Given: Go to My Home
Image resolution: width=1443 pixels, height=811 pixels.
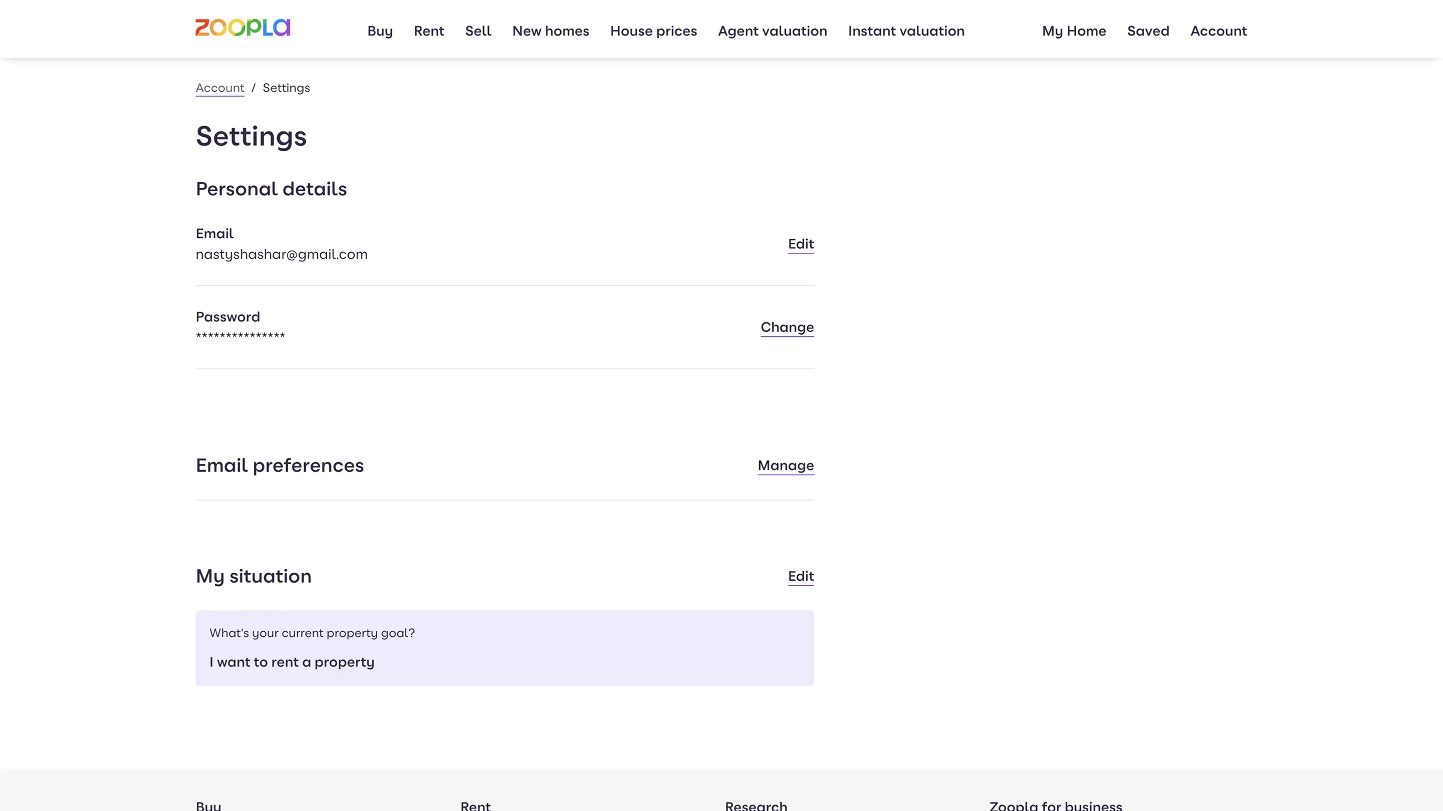Looking at the screenshot, I should pyautogui.click(x=1073, y=32).
